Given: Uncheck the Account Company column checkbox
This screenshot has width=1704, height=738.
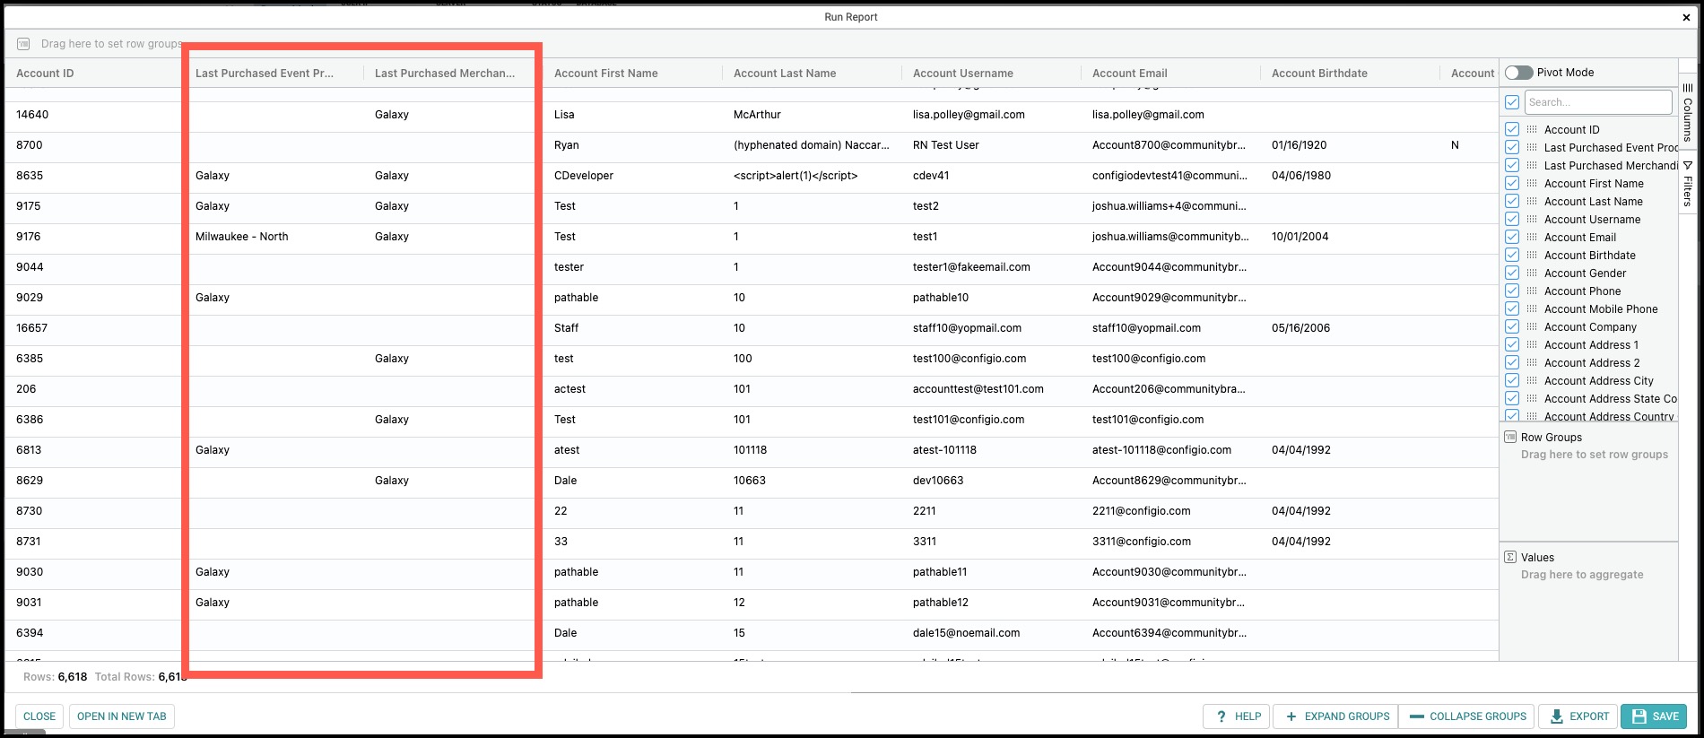Looking at the screenshot, I should click(x=1512, y=326).
